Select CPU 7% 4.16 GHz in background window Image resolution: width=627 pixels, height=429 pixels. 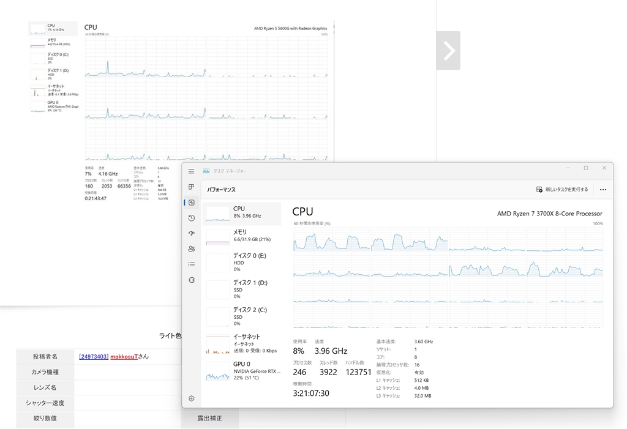coord(53,28)
